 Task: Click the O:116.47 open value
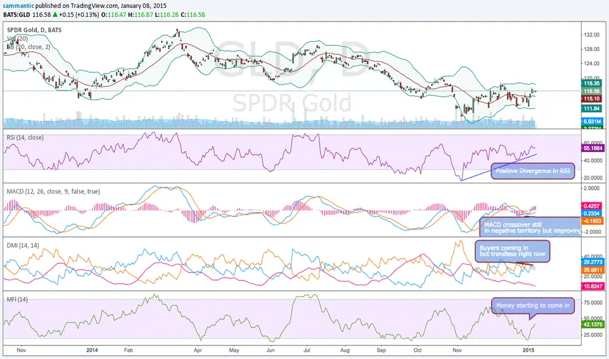tap(114, 15)
